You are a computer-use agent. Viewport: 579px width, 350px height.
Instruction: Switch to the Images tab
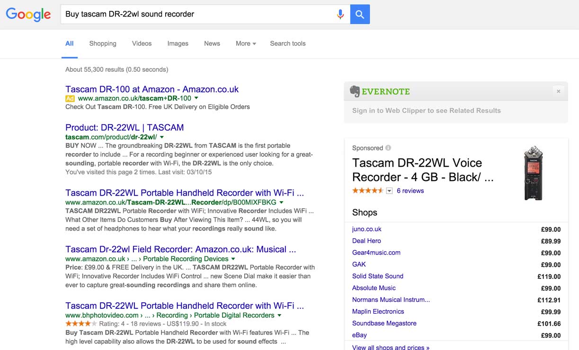point(178,43)
